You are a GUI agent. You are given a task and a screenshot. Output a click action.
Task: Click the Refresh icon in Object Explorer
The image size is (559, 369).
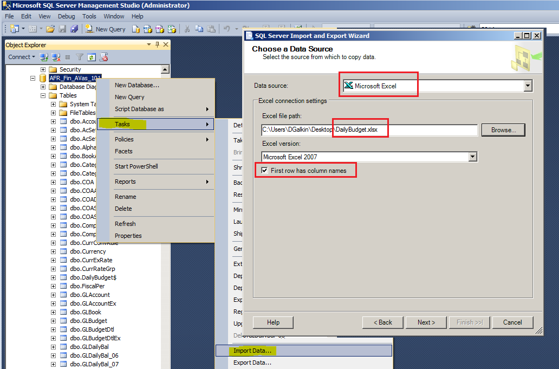coord(92,57)
